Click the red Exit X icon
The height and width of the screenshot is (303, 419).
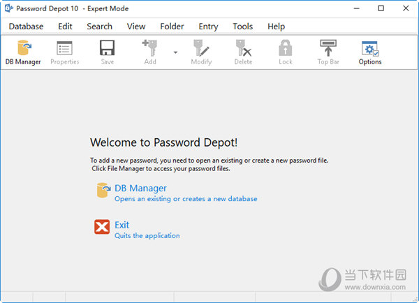pos(102,227)
